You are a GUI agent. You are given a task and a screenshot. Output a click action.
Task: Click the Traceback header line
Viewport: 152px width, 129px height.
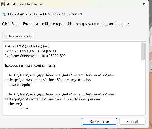(x=30, y=66)
